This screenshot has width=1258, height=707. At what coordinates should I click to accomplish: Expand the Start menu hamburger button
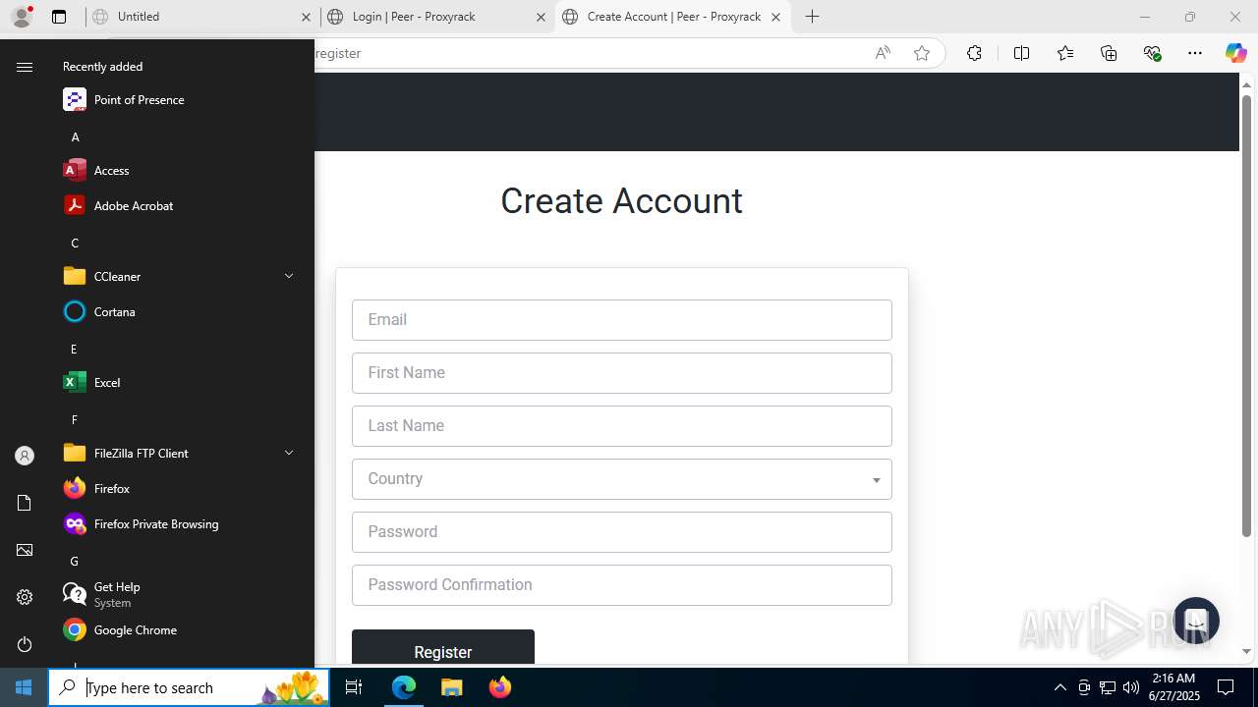pyautogui.click(x=25, y=67)
